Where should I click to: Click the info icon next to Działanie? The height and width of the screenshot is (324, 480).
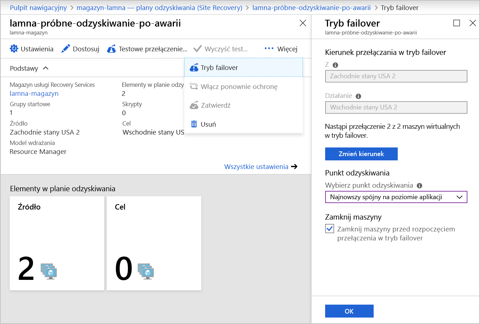click(358, 96)
